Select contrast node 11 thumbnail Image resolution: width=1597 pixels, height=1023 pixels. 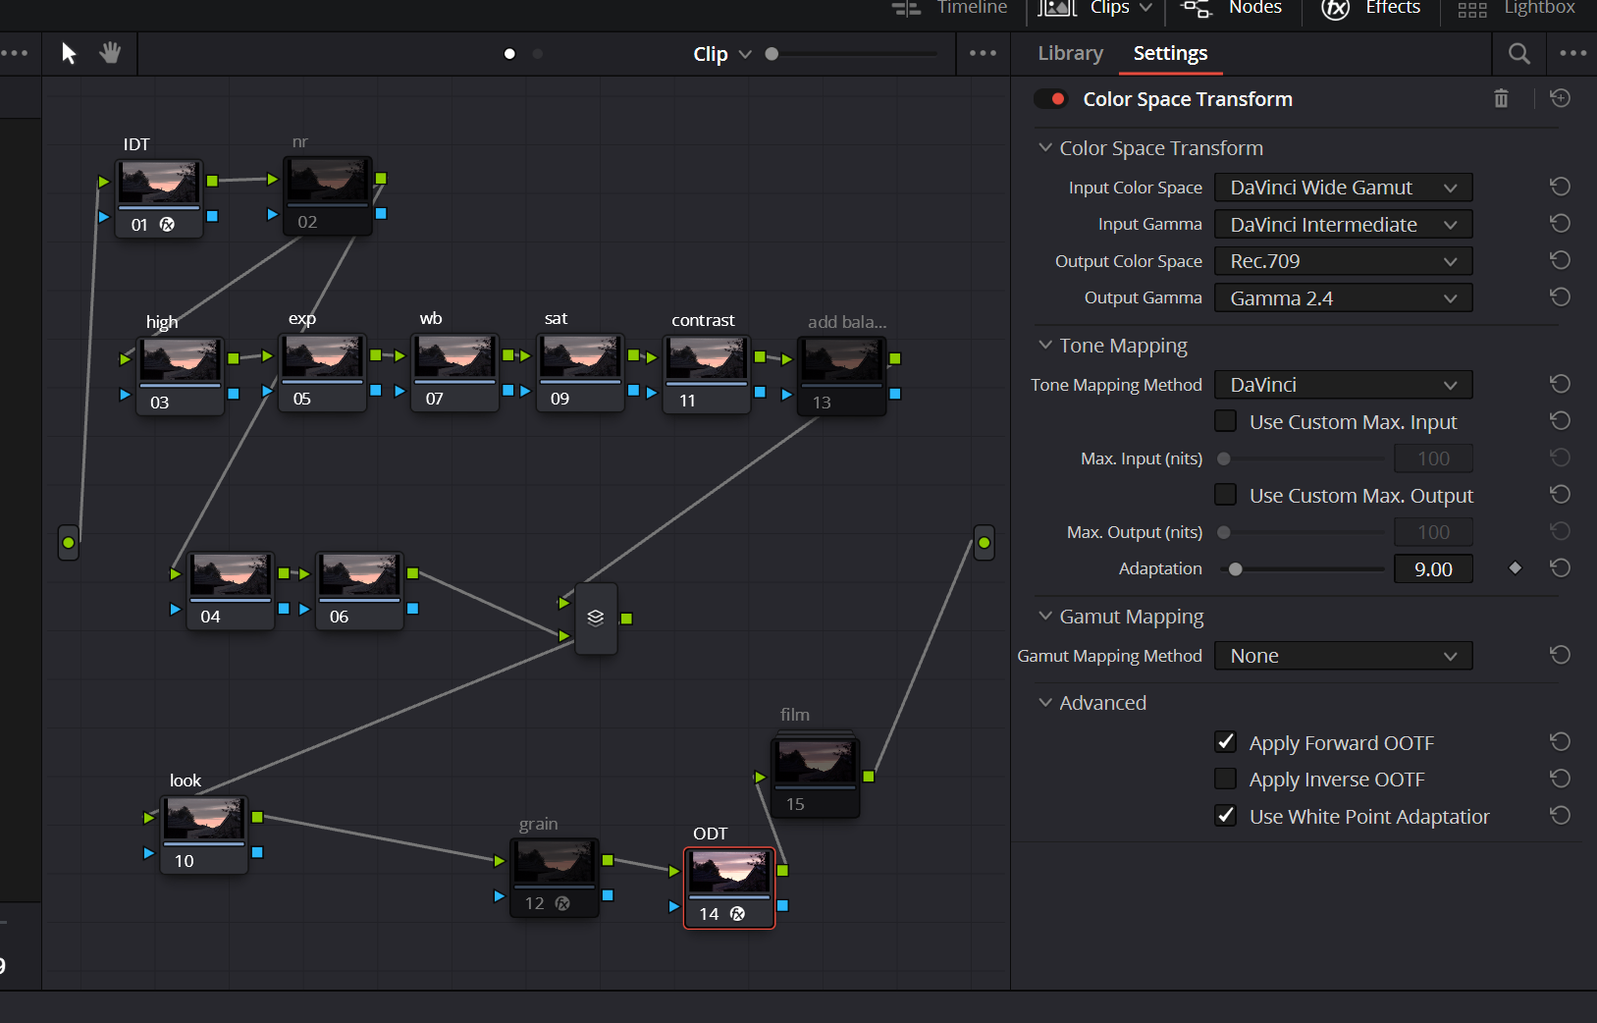[x=707, y=359]
